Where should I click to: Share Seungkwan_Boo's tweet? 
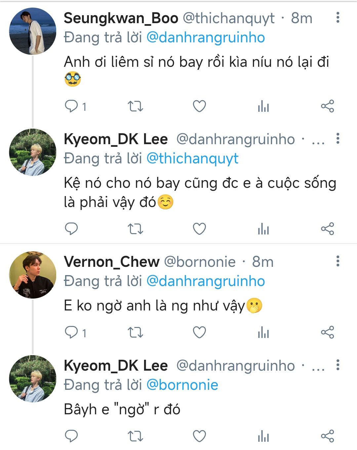[x=328, y=106]
